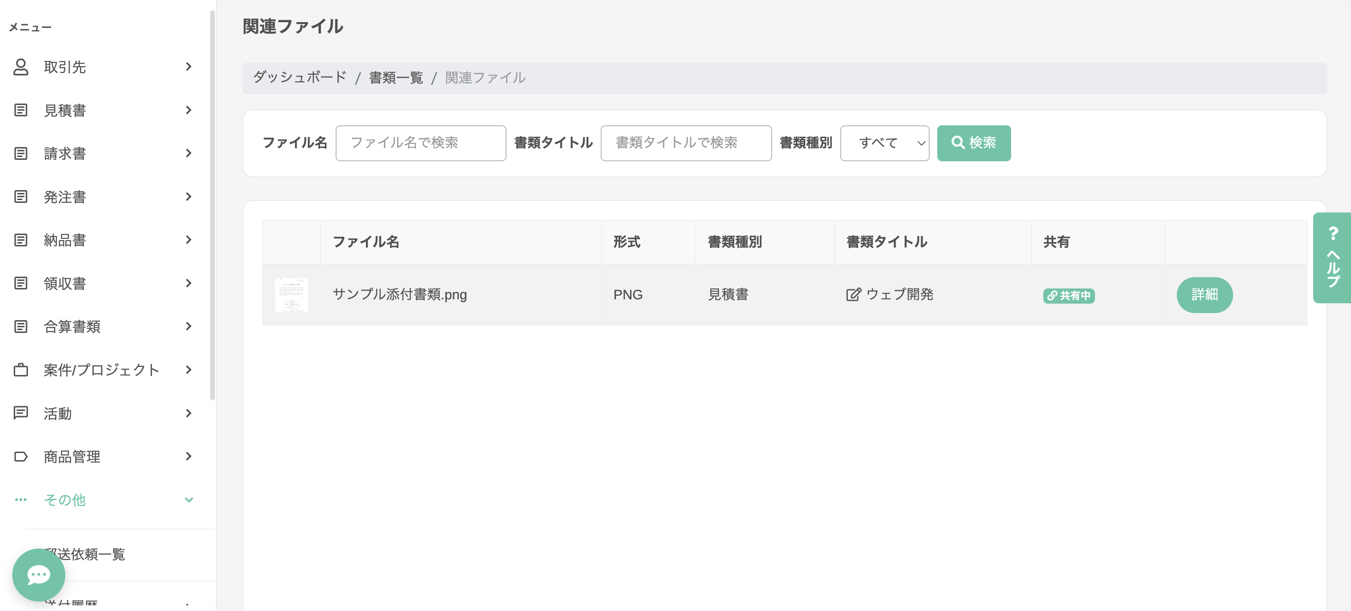Open the サンプル添付書類.png thumbnail preview
Viewport: 1351px width, 611px height.
point(292,295)
